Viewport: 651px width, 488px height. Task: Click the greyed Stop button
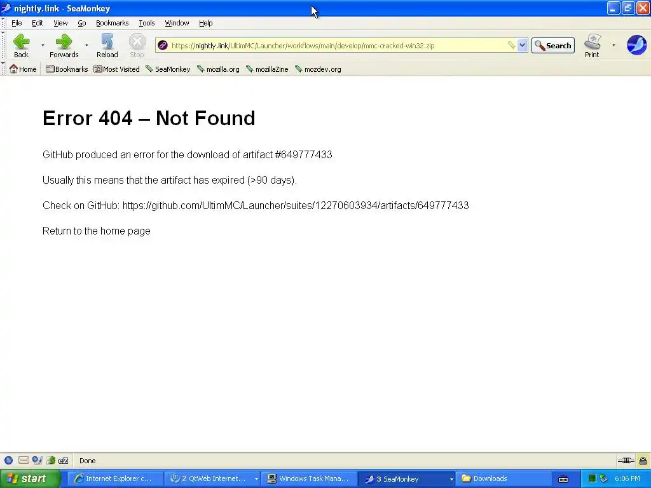[x=137, y=46]
